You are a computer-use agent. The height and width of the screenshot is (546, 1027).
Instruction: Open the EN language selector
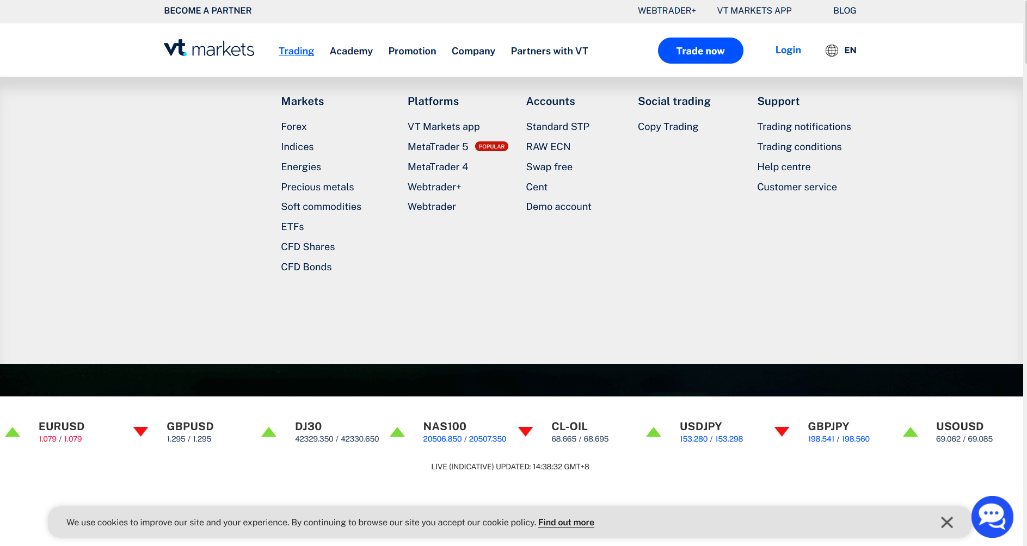click(x=850, y=50)
